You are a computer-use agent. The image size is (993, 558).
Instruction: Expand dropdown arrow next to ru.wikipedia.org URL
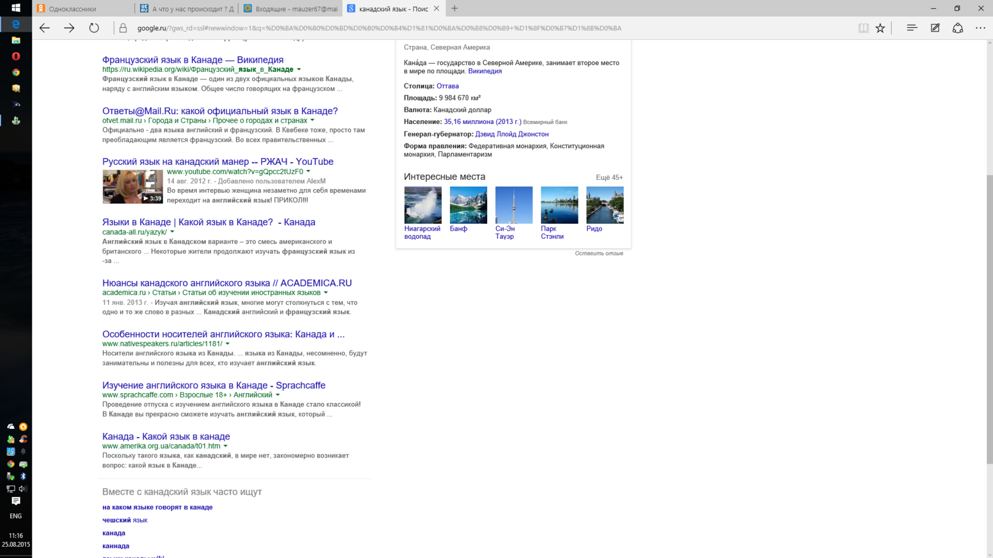(299, 69)
